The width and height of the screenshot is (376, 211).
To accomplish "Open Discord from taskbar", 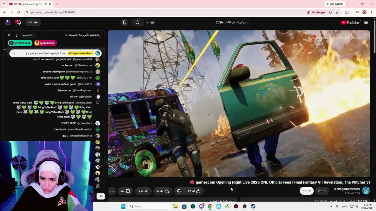I will pyautogui.click(x=202, y=206).
